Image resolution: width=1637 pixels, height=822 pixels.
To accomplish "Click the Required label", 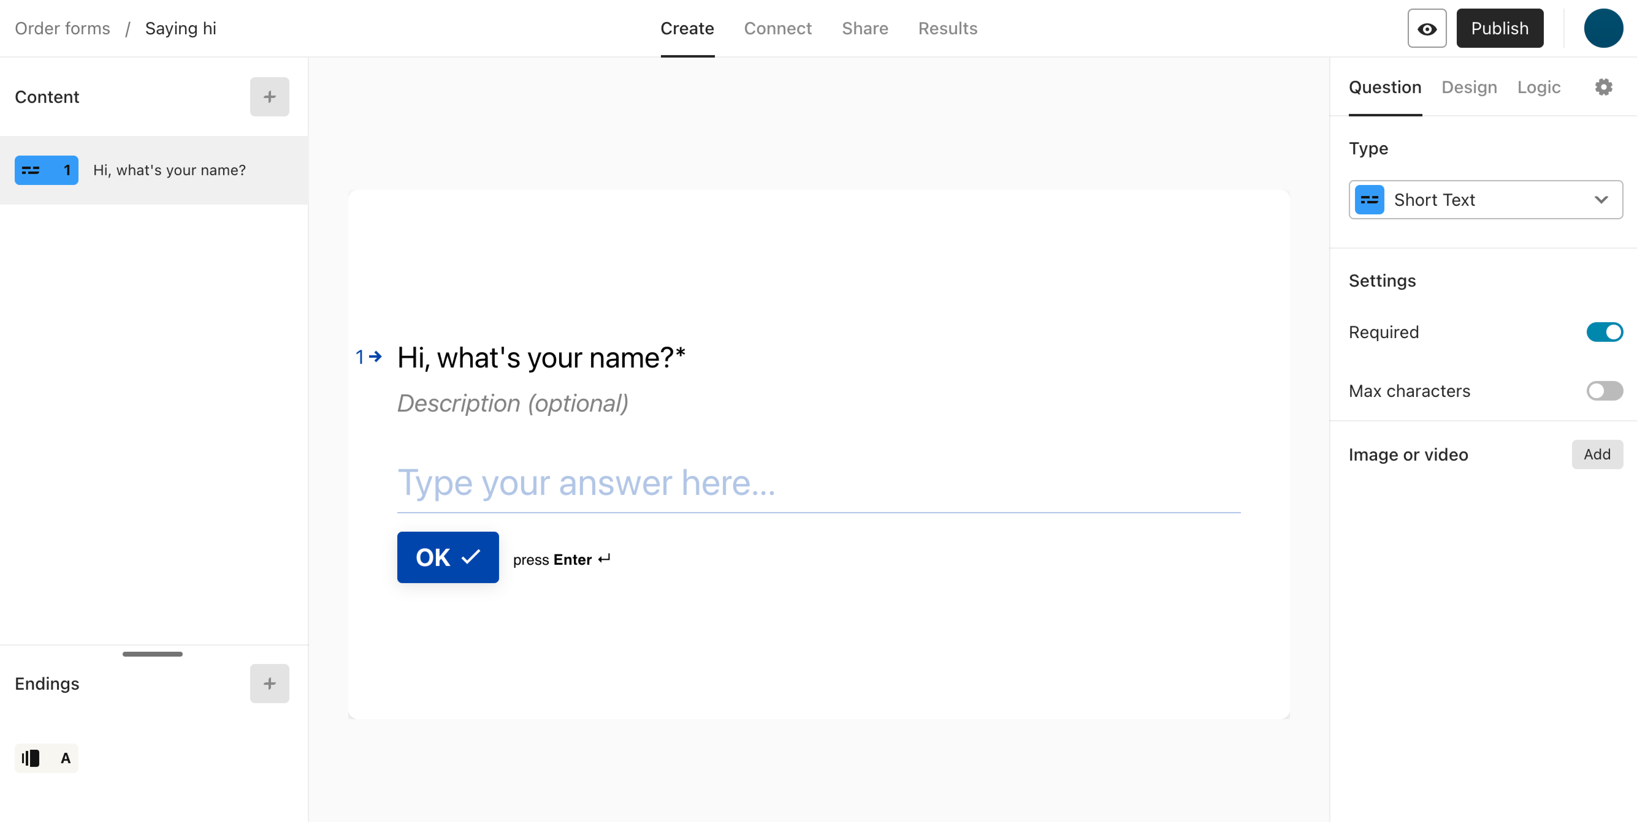I will (x=1383, y=332).
